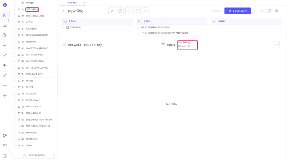Duplicate the report with copy icon
The height and width of the screenshot is (161, 287).
(x=120, y=11)
